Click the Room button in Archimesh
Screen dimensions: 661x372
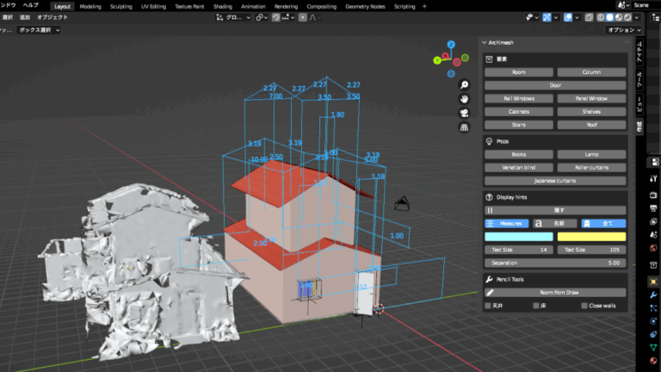point(518,72)
